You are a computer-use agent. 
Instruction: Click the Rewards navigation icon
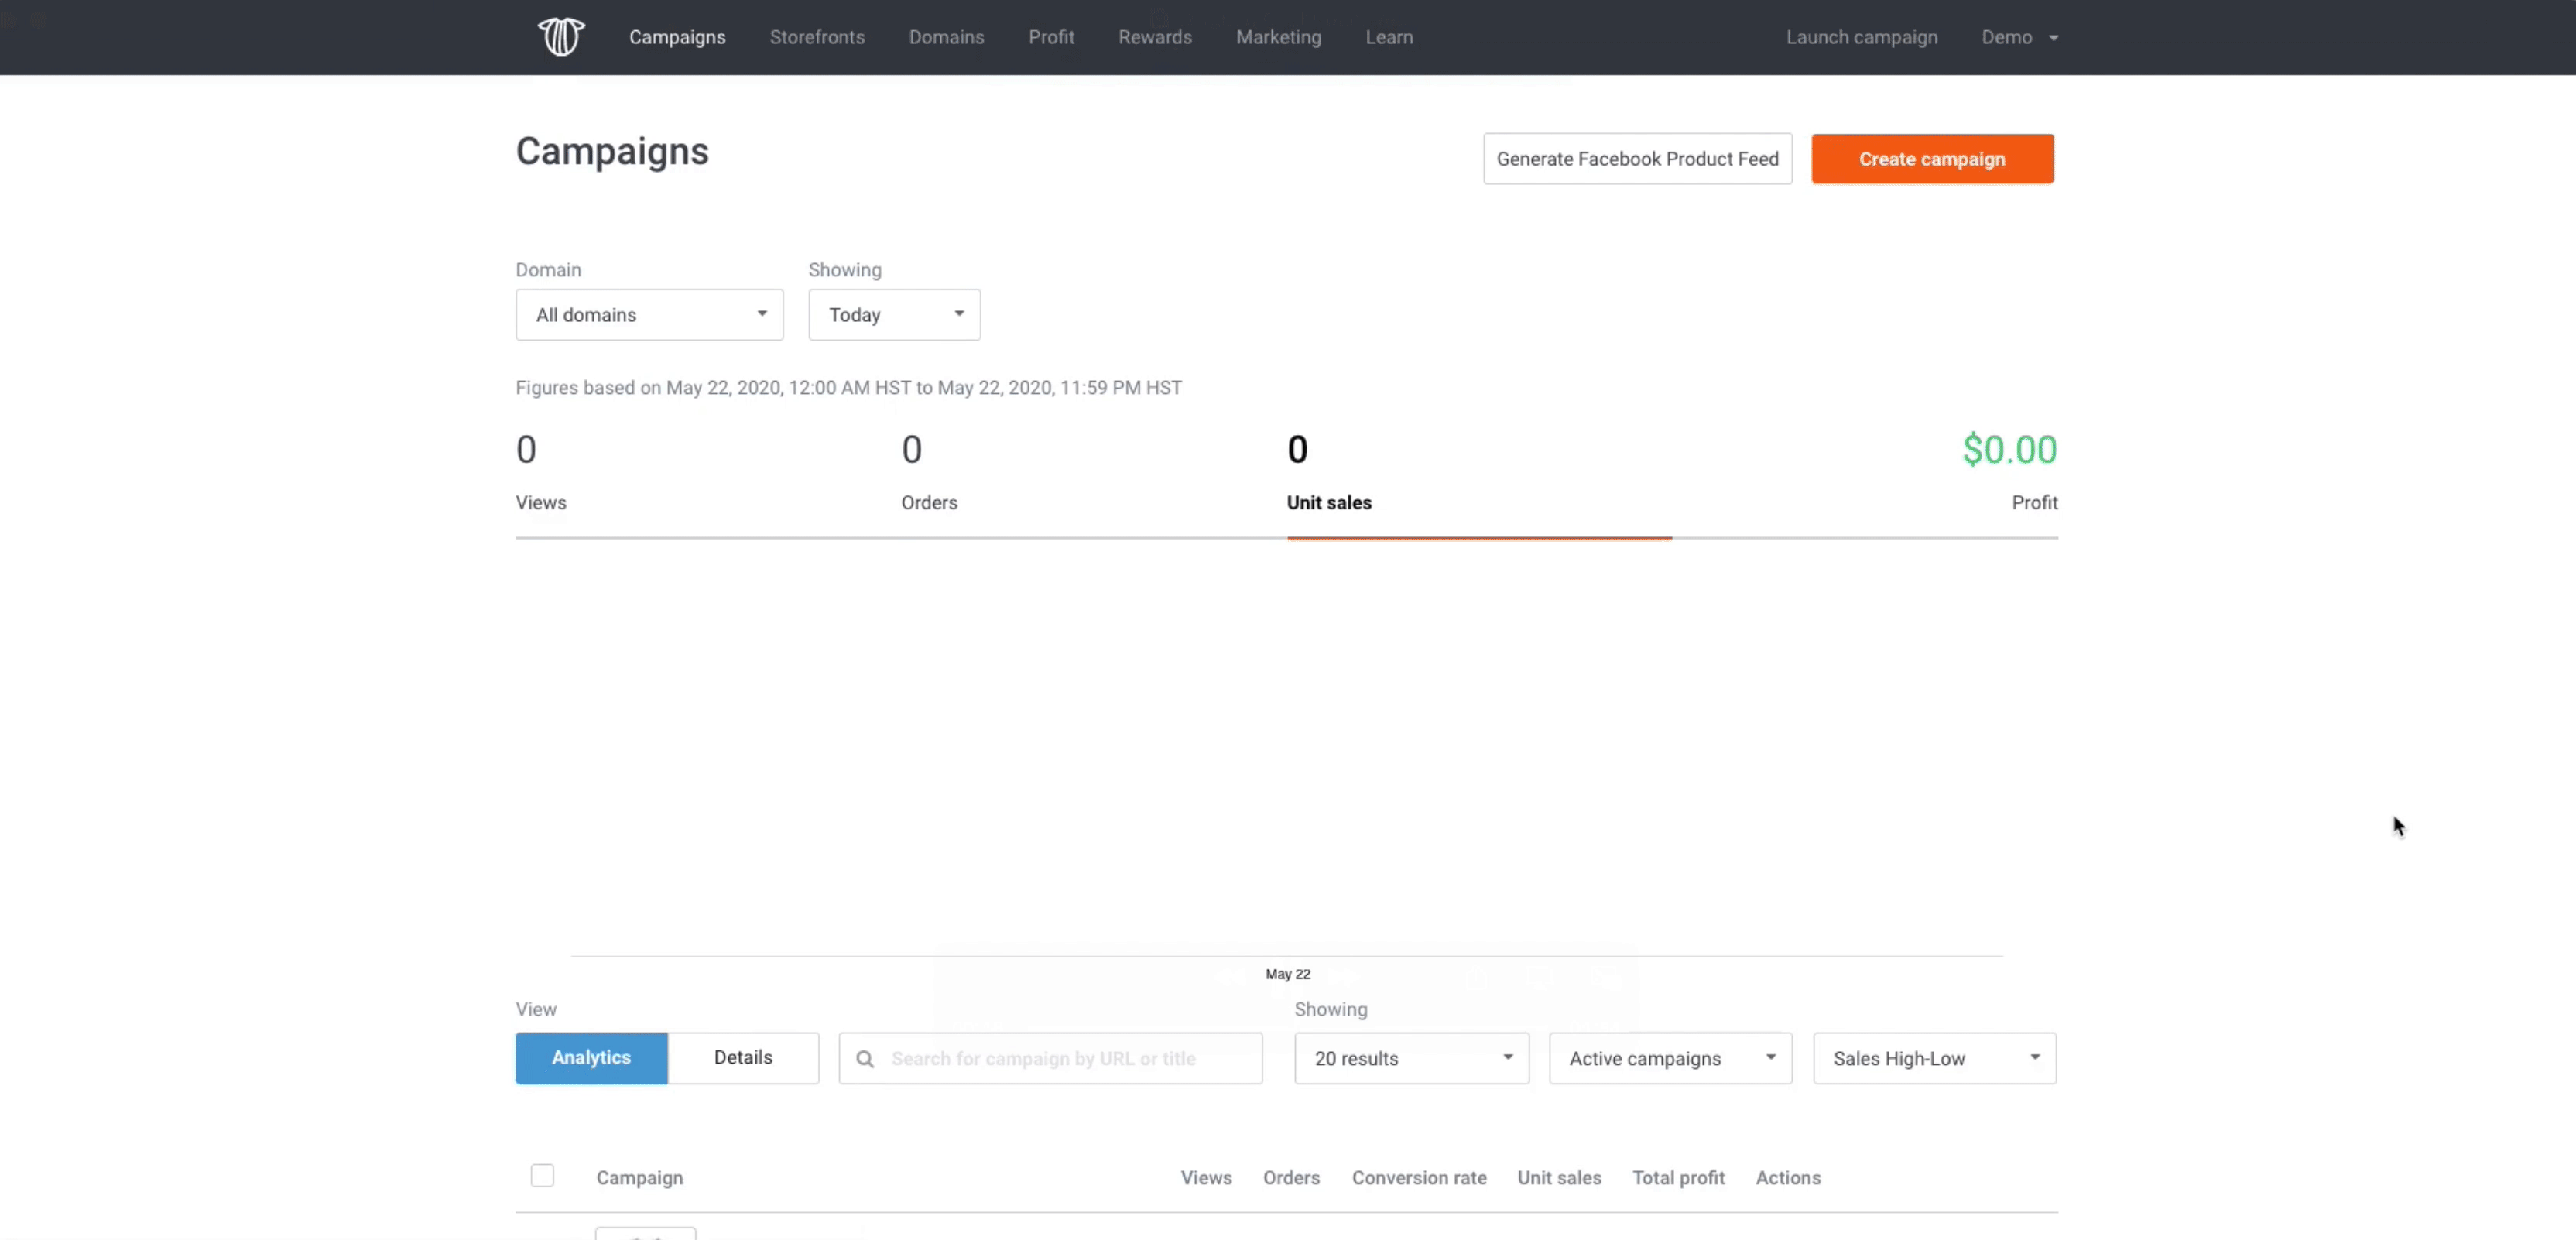click(x=1155, y=36)
